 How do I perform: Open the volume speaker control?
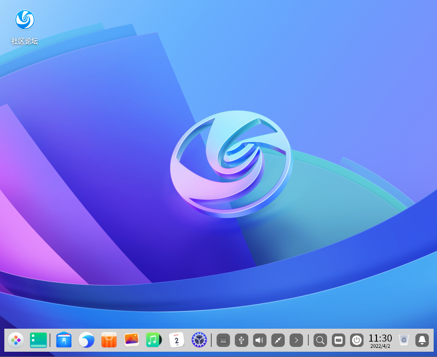260,340
